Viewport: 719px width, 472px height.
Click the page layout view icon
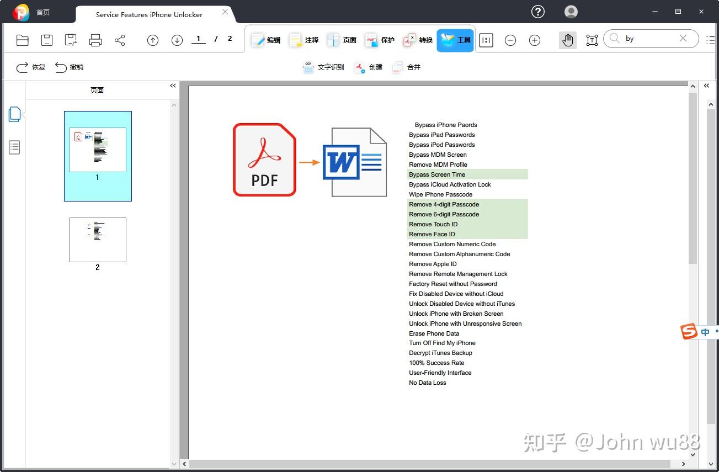coord(486,40)
